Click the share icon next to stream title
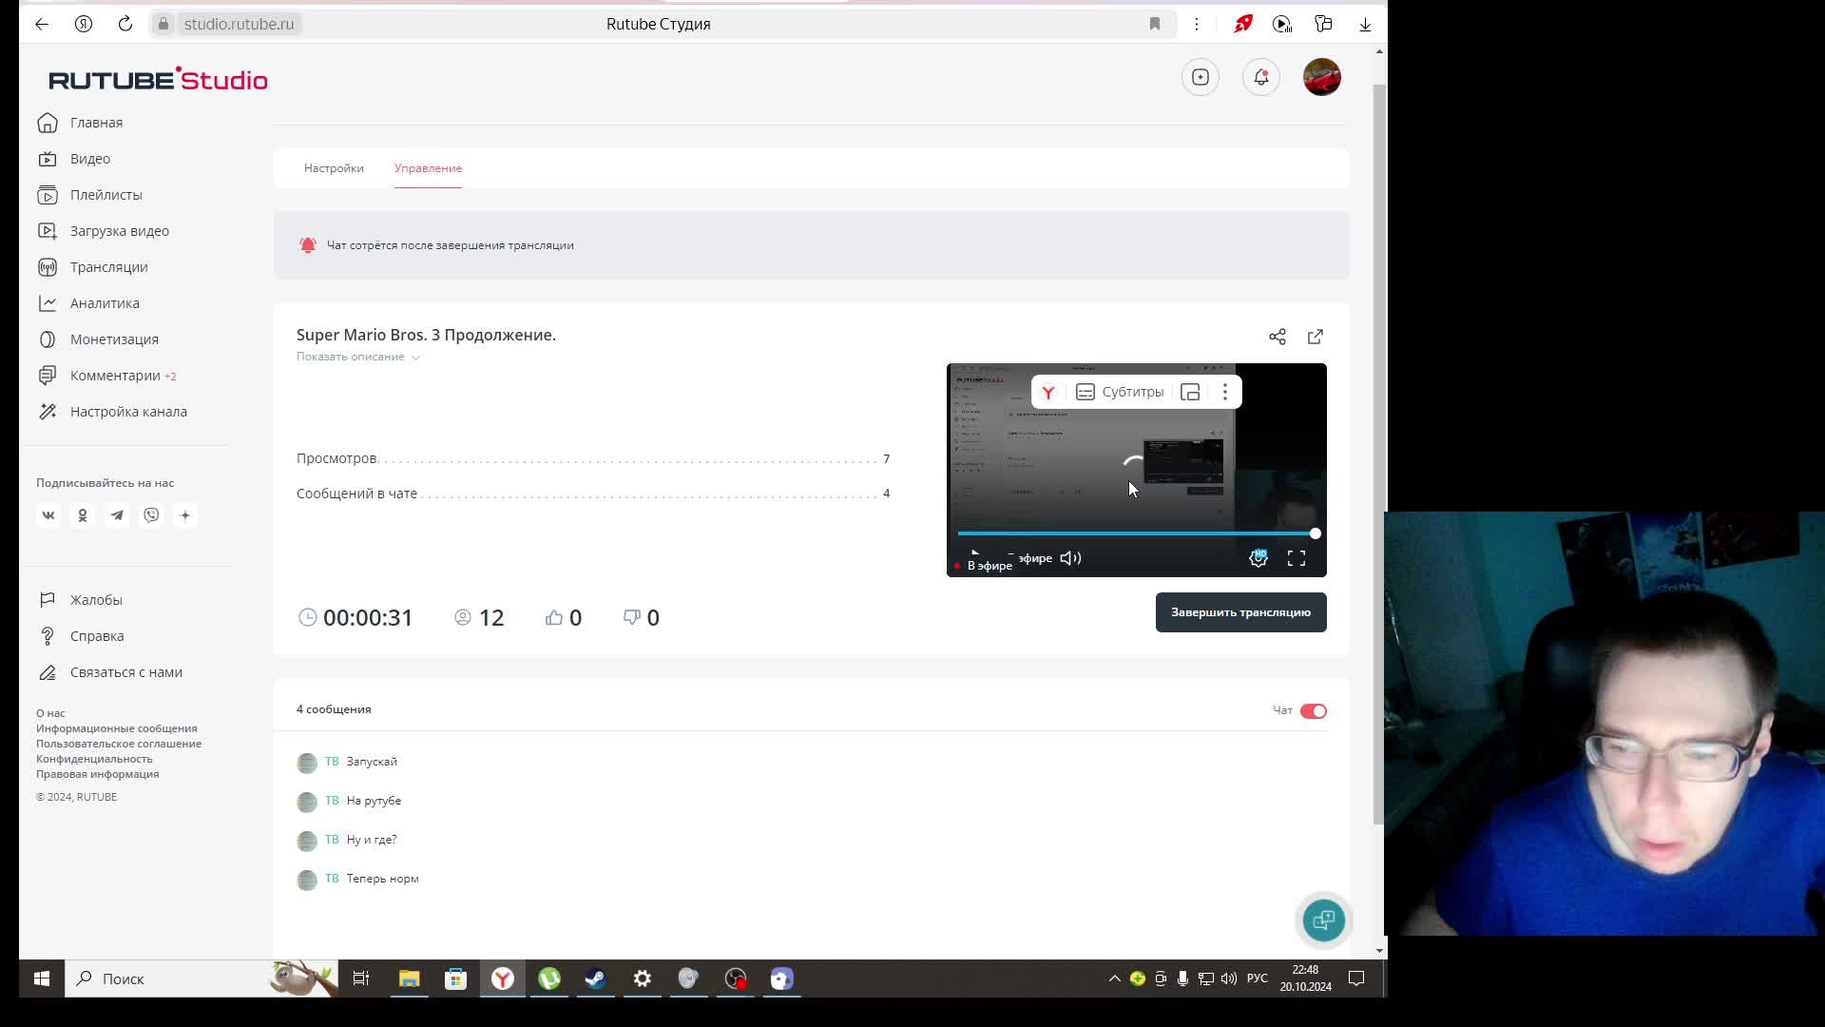 point(1277,337)
